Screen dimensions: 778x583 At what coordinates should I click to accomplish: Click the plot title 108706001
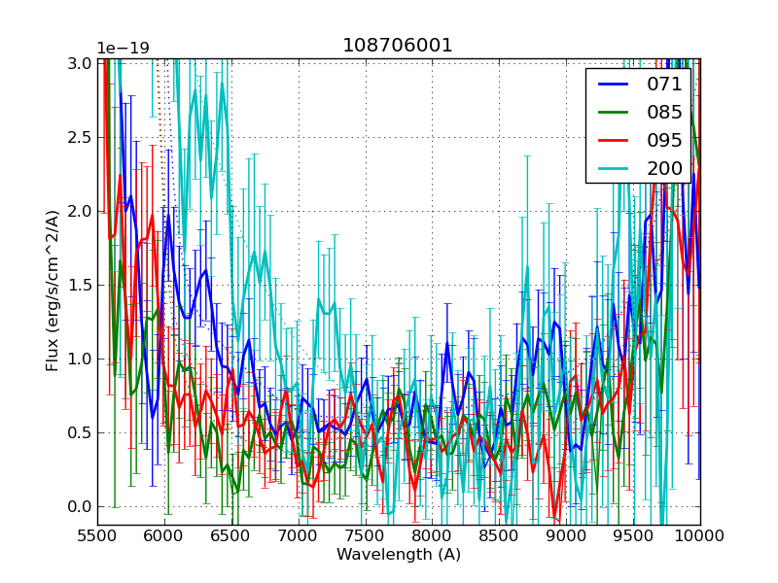pos(398,46)
